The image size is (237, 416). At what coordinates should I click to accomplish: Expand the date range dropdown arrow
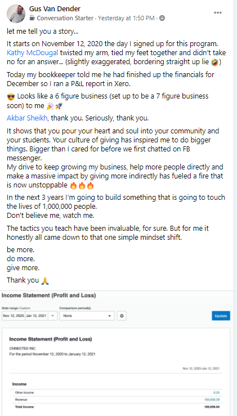pyautogui.click(x=53, y=316)
